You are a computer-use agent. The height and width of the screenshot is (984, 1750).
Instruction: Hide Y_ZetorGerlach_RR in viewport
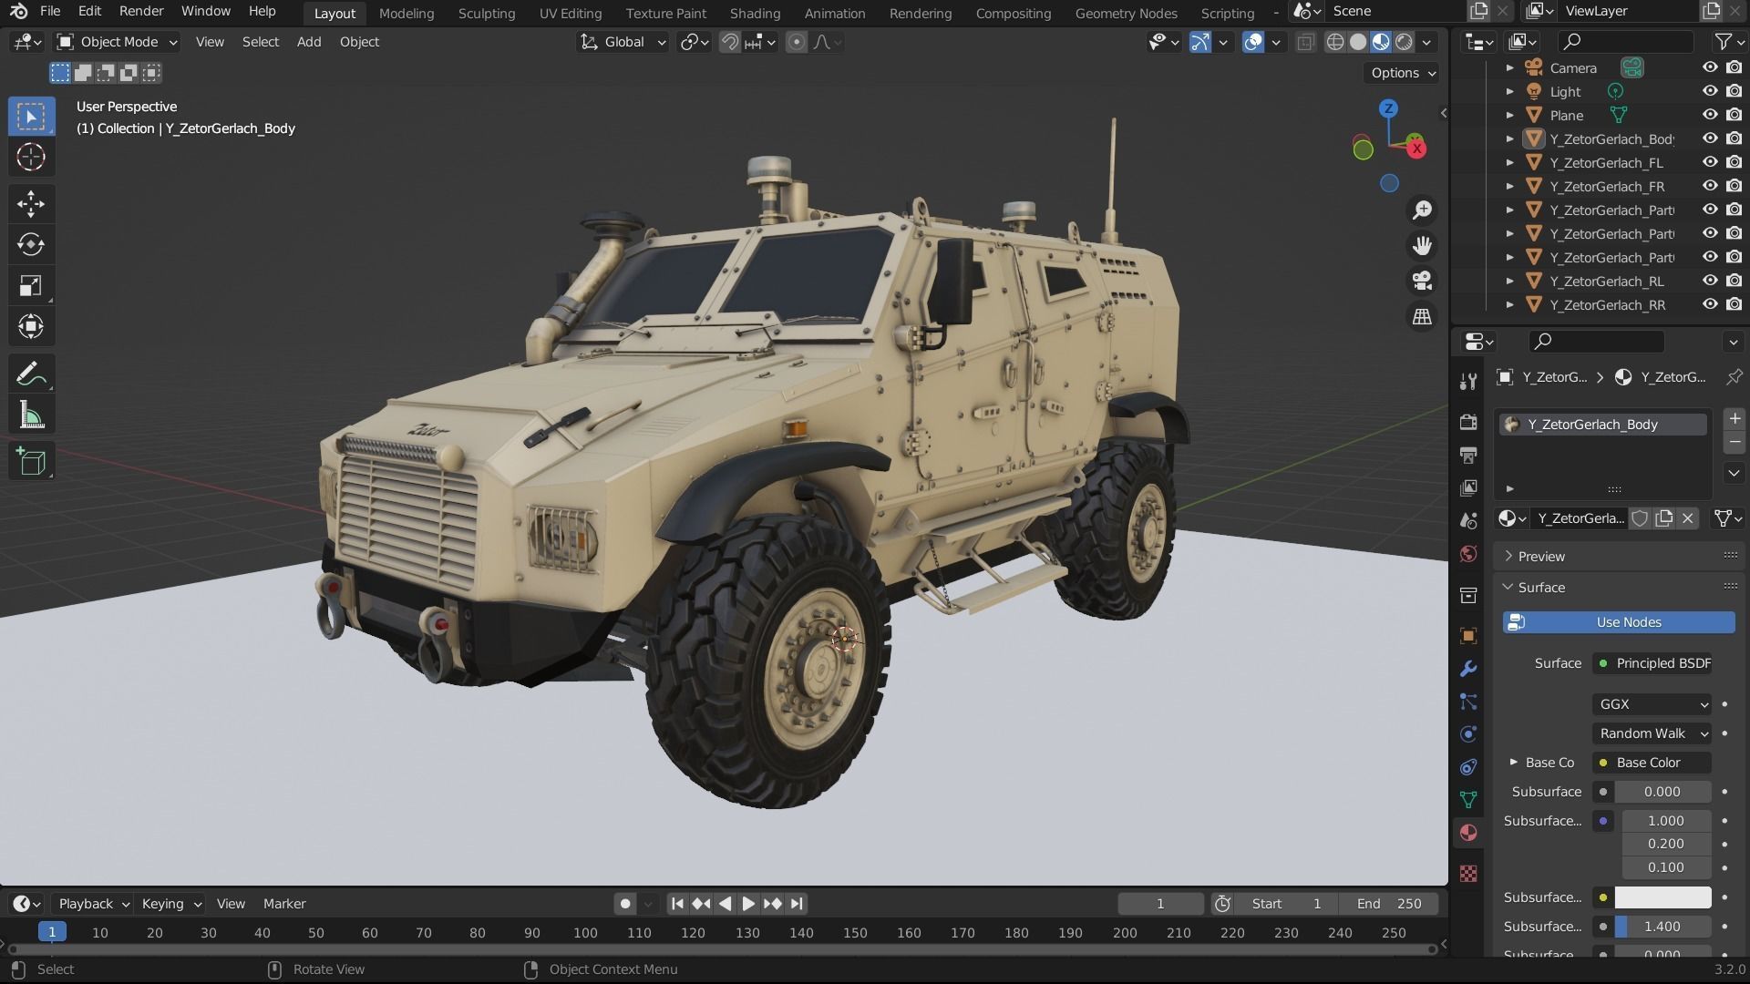click(1710, 304)
